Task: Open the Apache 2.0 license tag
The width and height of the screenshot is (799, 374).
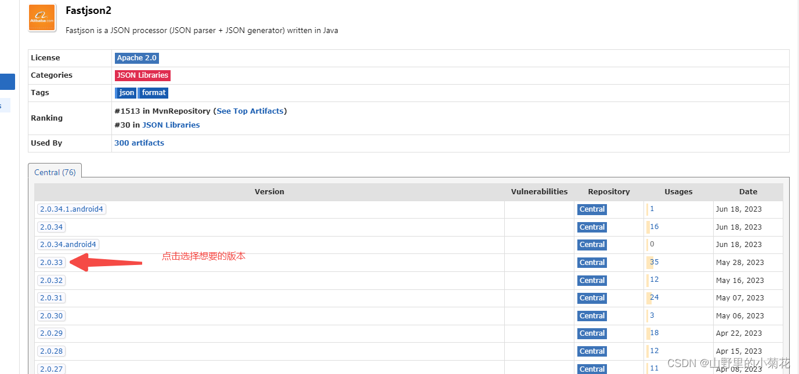Action: tap(136, 58)
